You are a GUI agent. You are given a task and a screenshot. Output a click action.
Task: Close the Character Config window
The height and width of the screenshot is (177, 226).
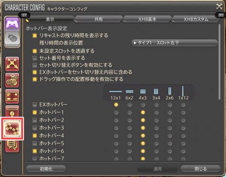click(219, 7)
